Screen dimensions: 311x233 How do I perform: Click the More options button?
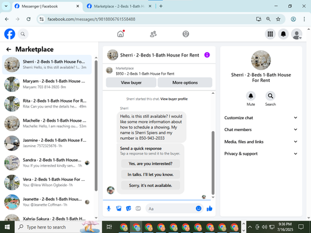185,83
